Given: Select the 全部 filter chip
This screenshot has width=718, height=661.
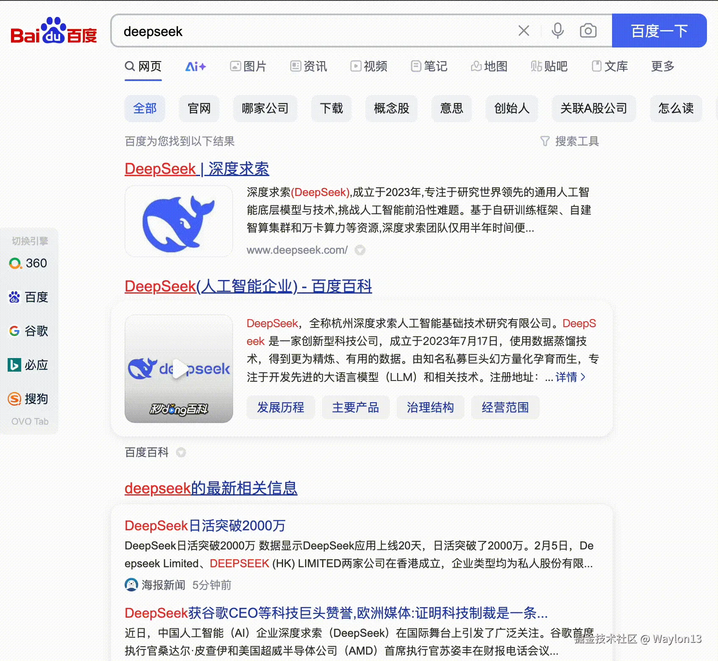Looking at the screenshot, I should tap(145, 109).
